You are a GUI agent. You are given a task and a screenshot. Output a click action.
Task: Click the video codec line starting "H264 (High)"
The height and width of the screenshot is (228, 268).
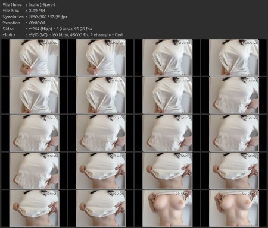[60, 29]
